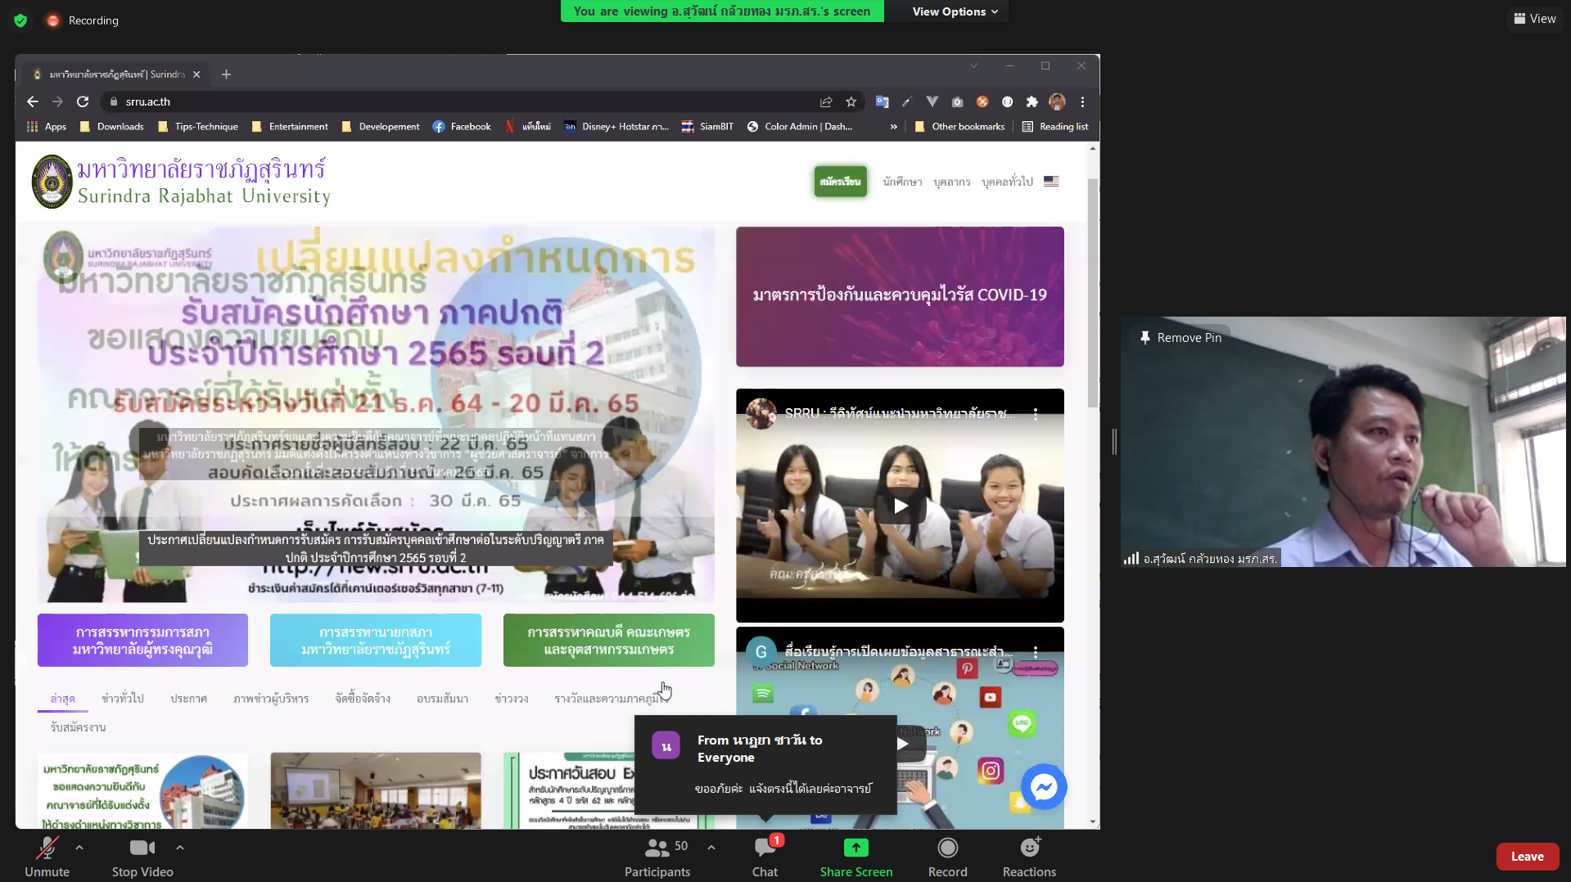Viewport: 1571px width, 882px height.
Task: Unmute the microphone
Action: click(47, 856)
